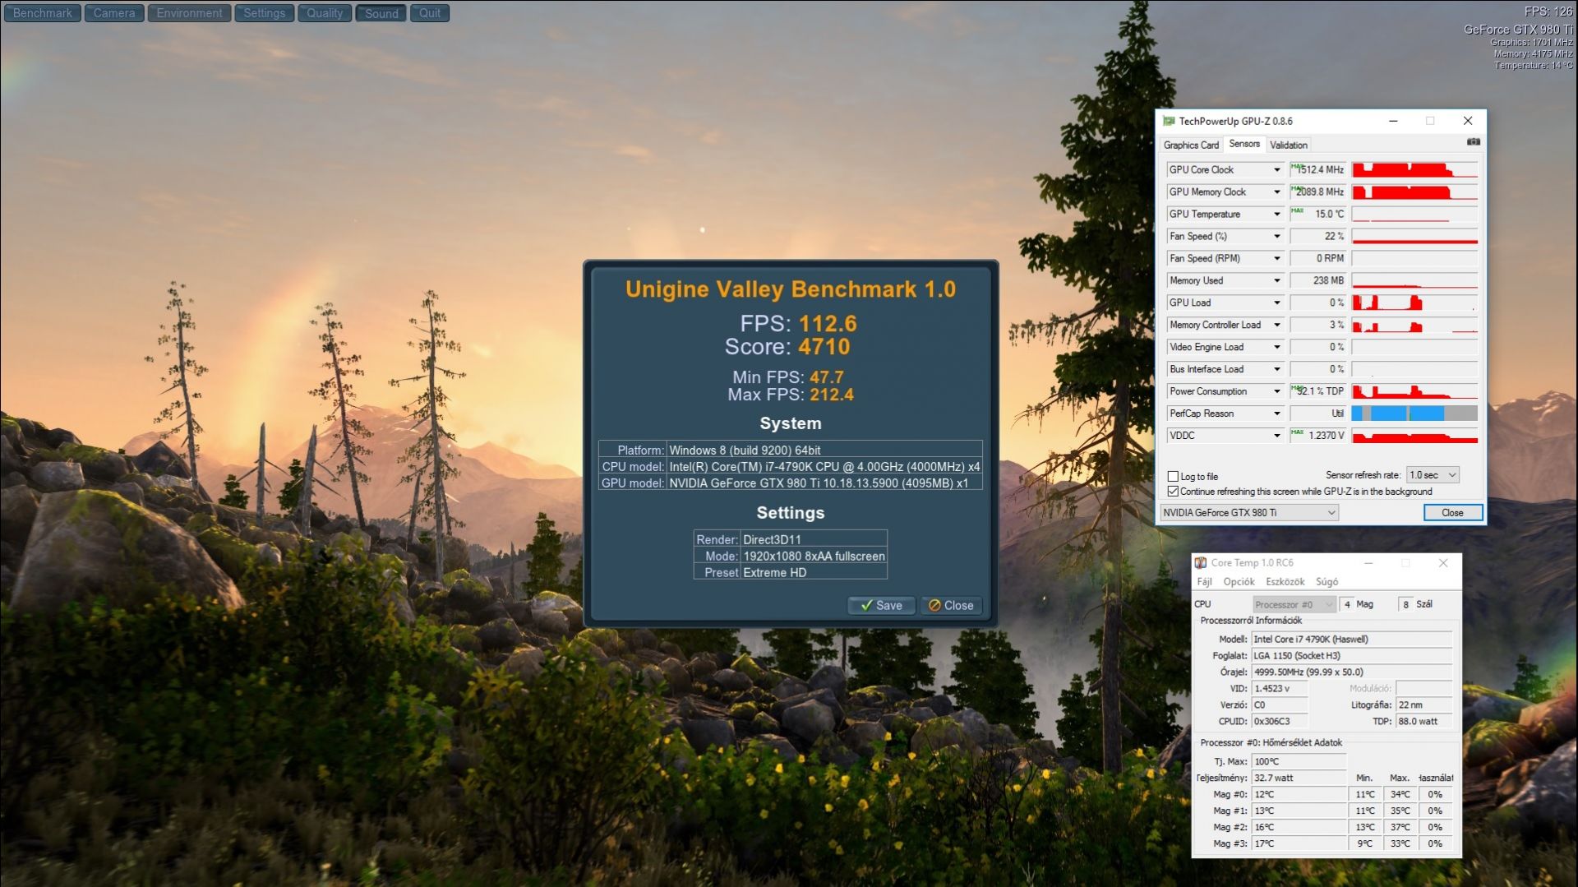Screen dimensions: 1578x887
Task: Open the Eszközök menu in Core Temp
Action: pos(1285,582)
